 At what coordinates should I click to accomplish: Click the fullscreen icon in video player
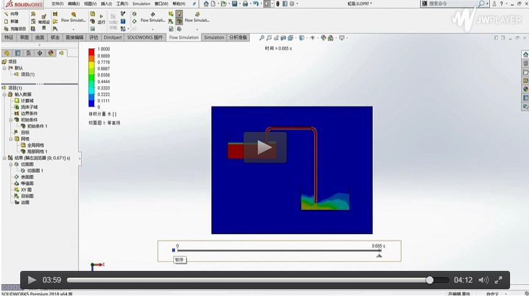pyautogui.click(x=499, y=280)
